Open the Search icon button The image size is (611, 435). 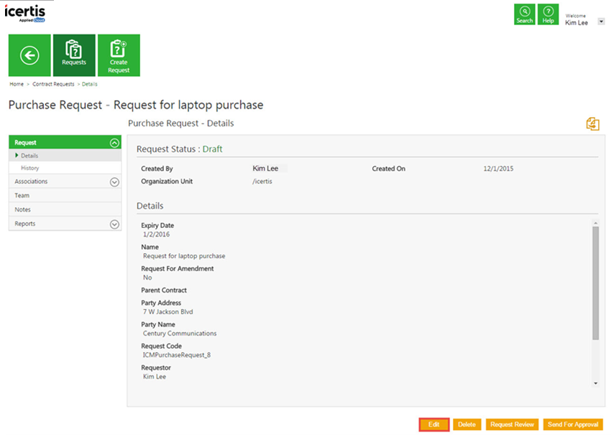click(525, 14)
